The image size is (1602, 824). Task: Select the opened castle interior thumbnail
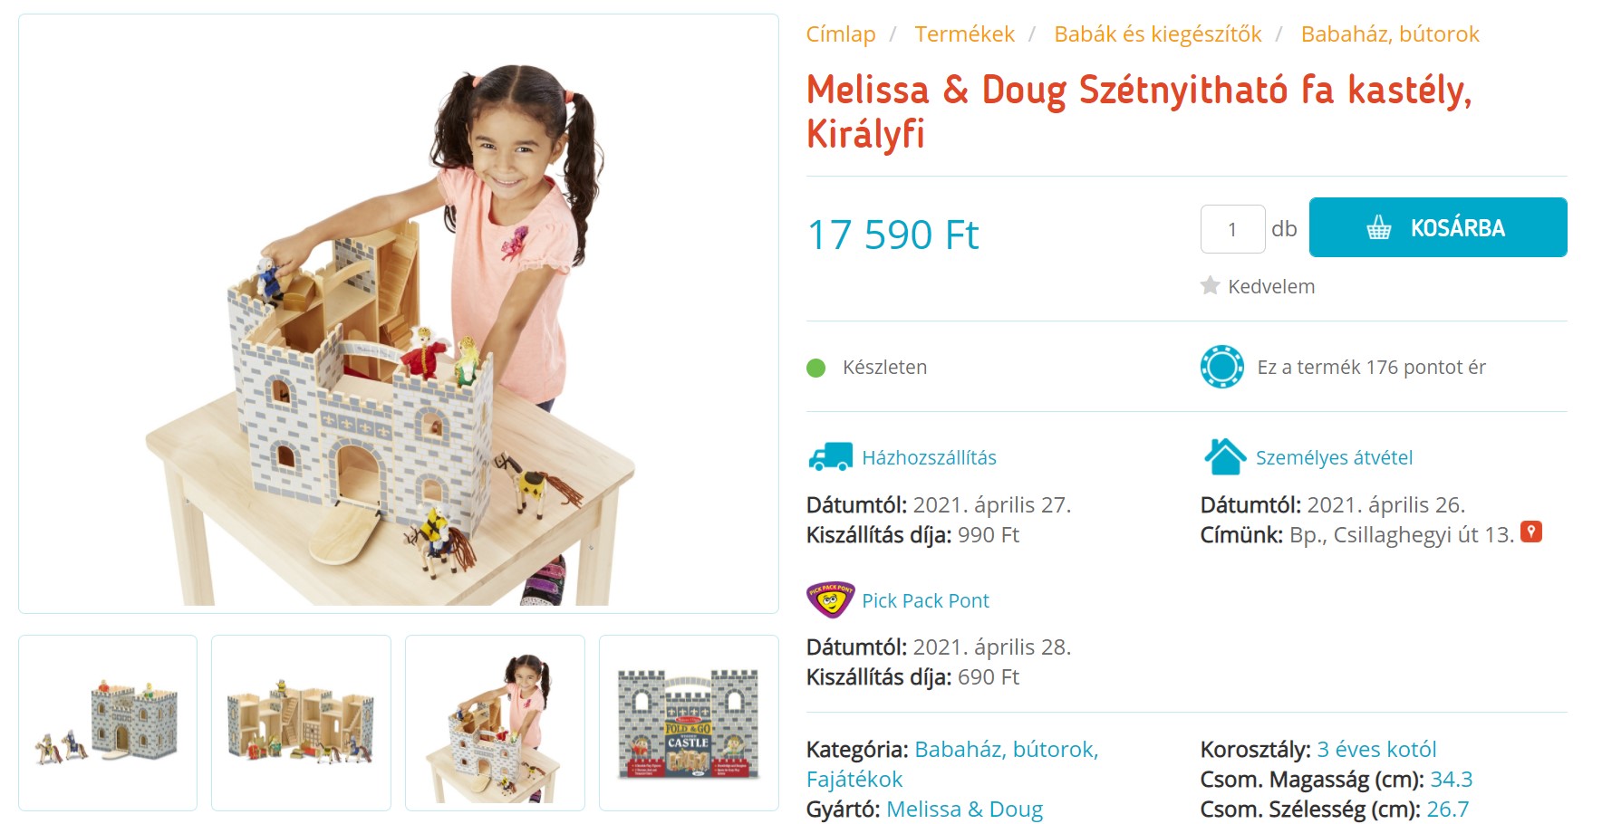[301, 723]
